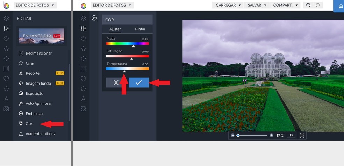344x166 pixels.
Task: Open Text A icon in left sidebar
Action: 6,99
